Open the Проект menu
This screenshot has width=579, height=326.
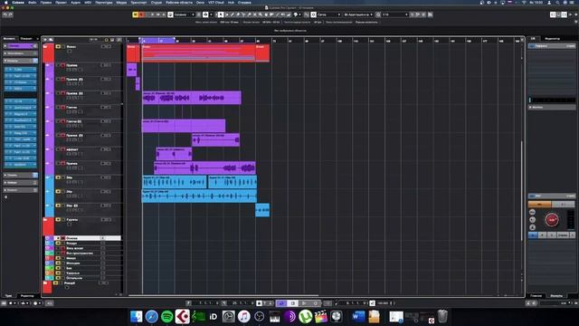point(61,2)
